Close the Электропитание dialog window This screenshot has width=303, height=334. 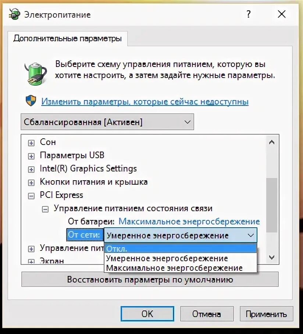[282, 14]
